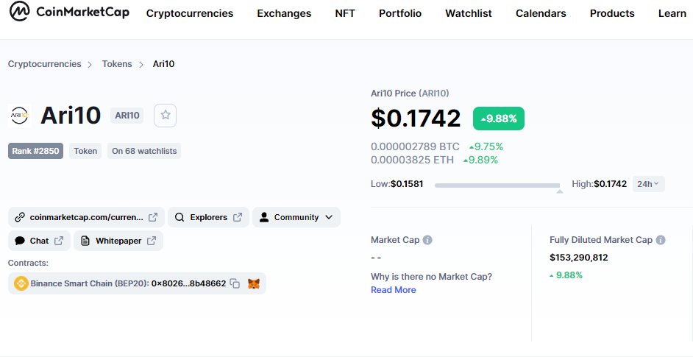Click the Whitepaper document icon
The width and height of the screenshot is (693, 357).
click(x=85, y=241)
